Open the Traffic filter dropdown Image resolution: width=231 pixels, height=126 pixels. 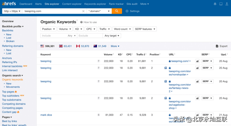pos(104,29)
